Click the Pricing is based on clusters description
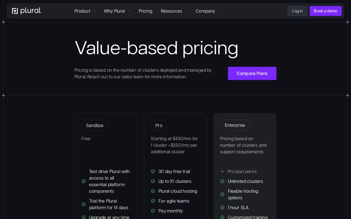 (x=143, y=73)
